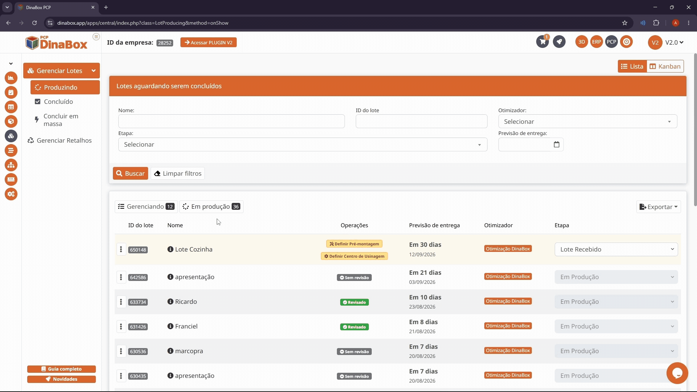Open Gerenciar Retalhos menu item
Viewport: 697px width, 392px height.
[60, 140]
